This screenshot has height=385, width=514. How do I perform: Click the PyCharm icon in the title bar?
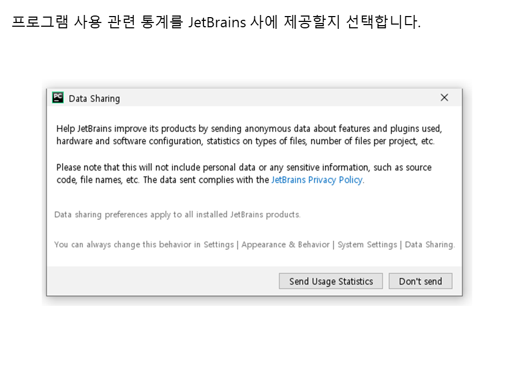tap(58, 98)
